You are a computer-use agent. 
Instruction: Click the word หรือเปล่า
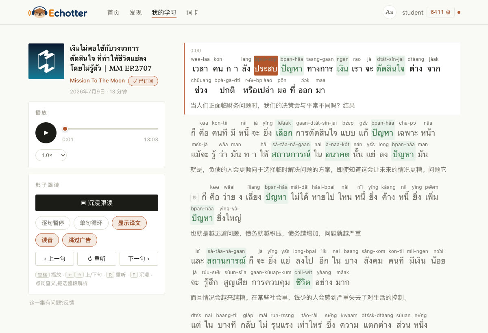pos(259,87)
